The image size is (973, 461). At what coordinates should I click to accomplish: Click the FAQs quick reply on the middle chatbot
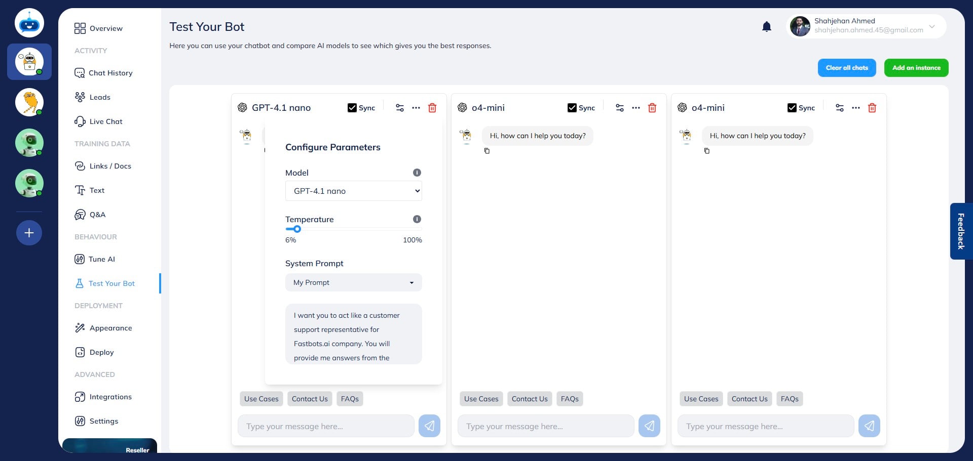tap(569, 399)
